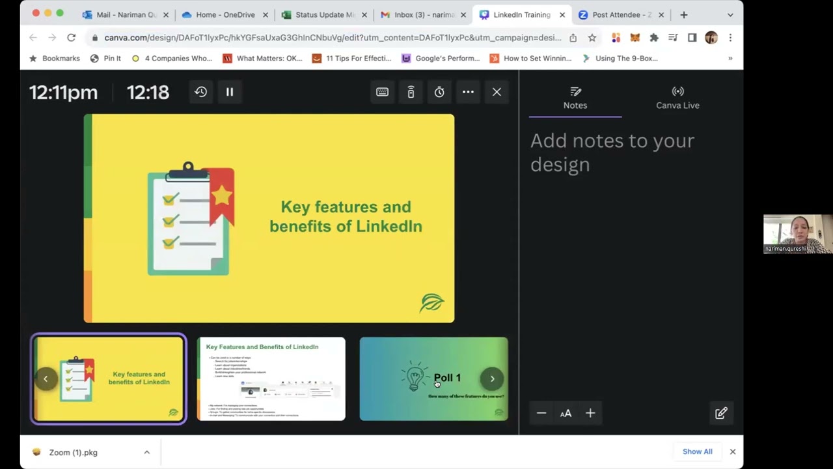
Task: Open the three-dots more options menu
Action: tap(468, 92)
